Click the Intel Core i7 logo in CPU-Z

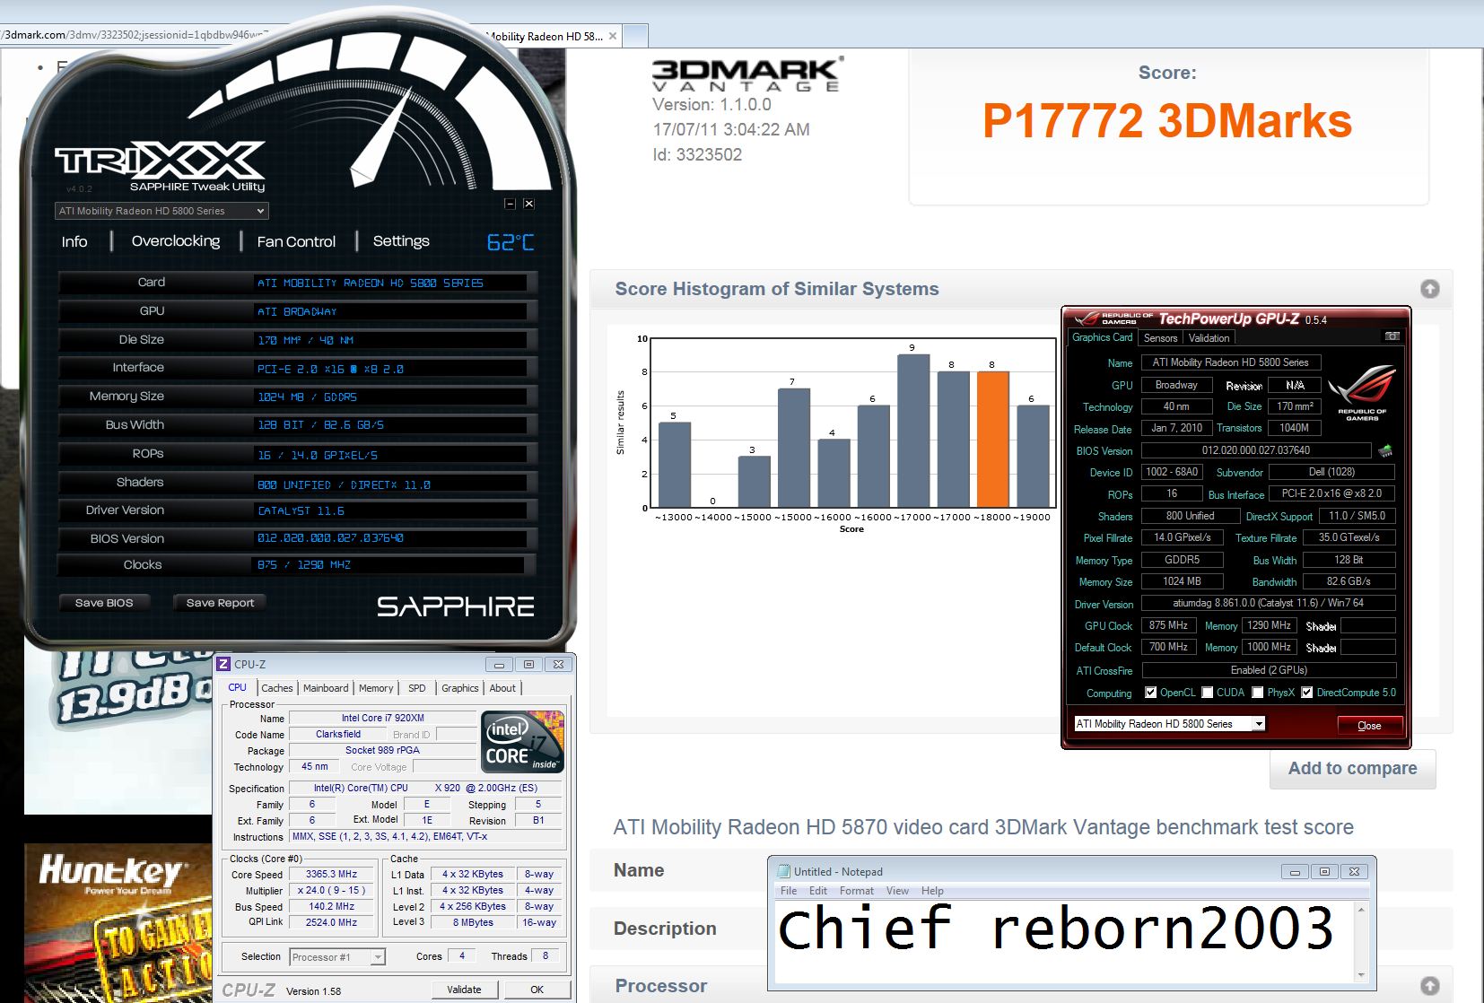[522, 741]
